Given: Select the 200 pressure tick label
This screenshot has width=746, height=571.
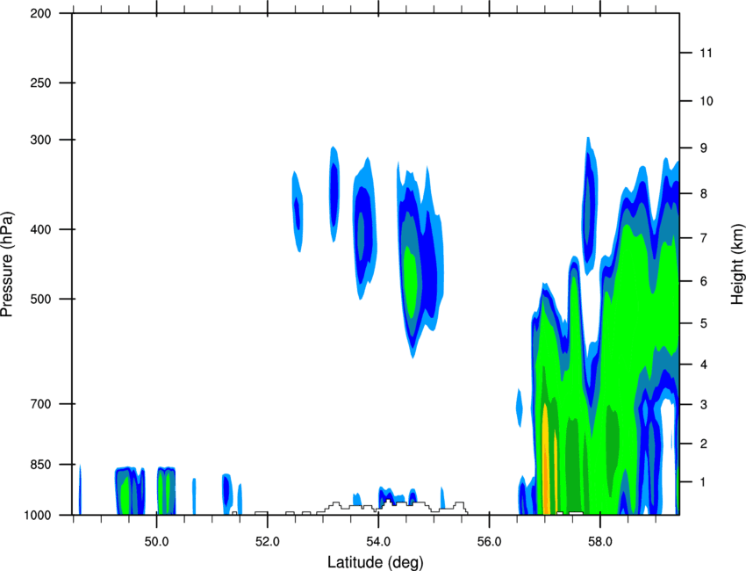Looking at the screenshot, I should (40, 13).
